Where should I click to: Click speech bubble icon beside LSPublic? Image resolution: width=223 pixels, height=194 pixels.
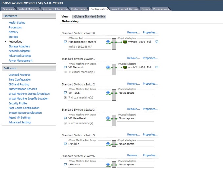point(65,144)
